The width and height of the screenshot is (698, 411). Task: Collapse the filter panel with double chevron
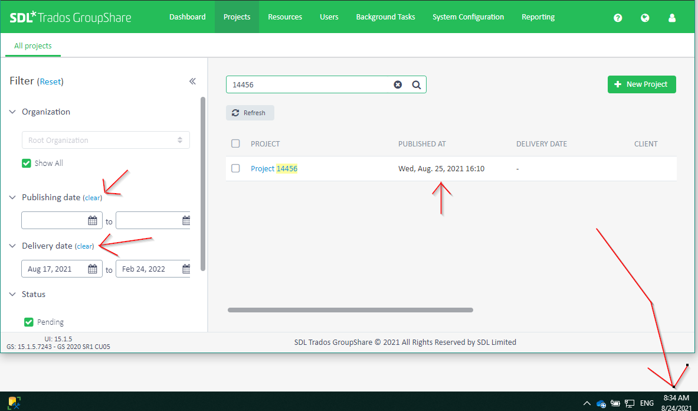[192, 81]
